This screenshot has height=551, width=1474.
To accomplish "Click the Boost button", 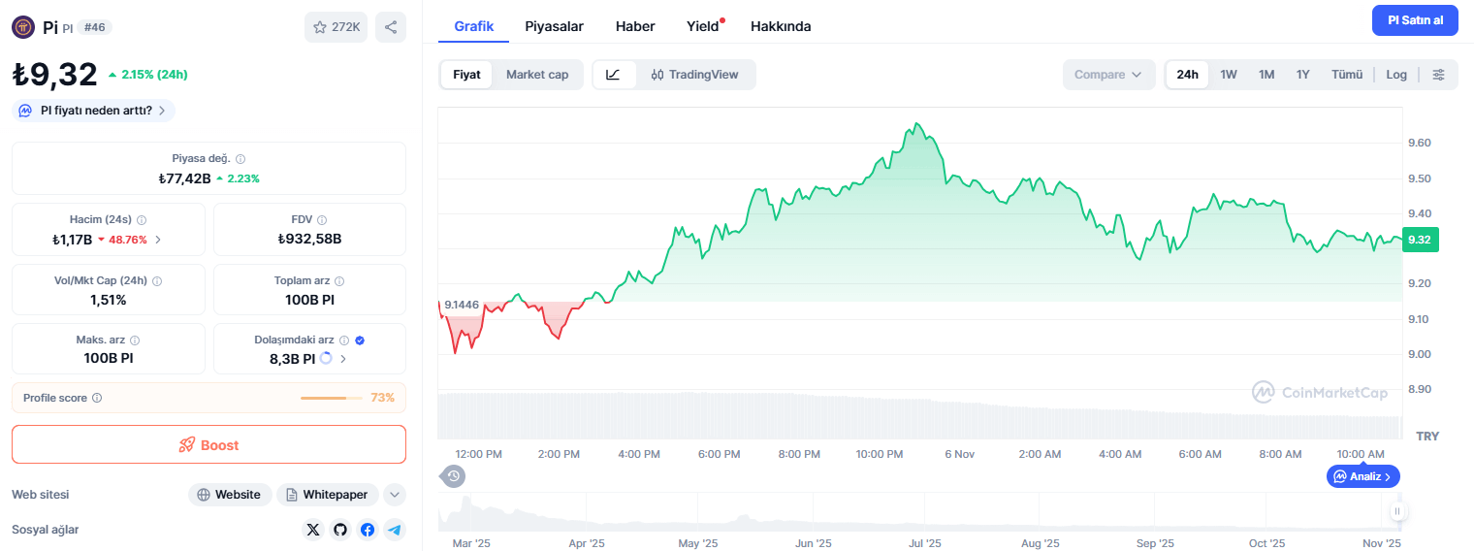I will point(208,444).
